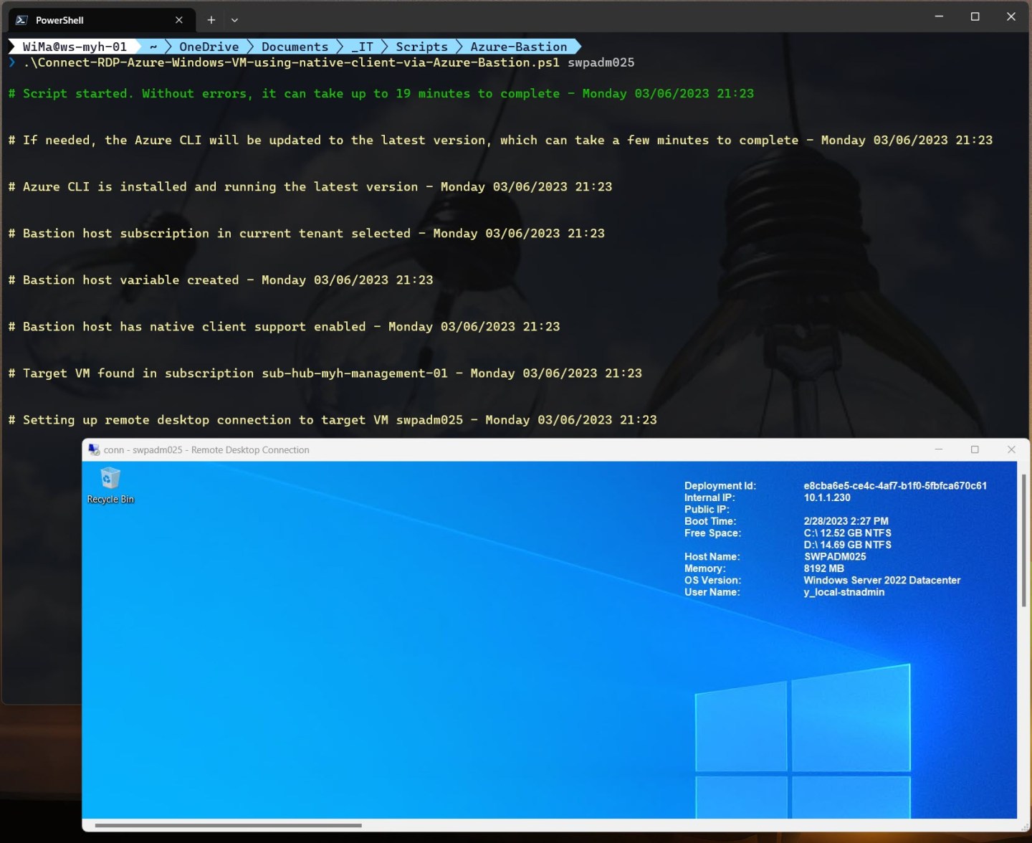Close the PowerShell tab
1032x843 pixels.
pyautogui.click(x=179, y=20)
